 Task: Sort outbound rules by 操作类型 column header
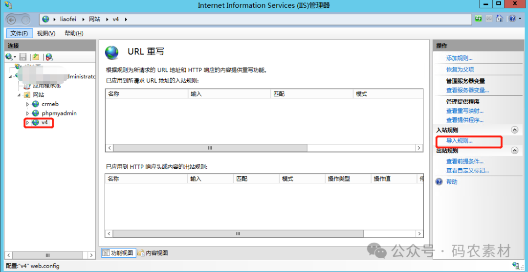click(348, 179)
